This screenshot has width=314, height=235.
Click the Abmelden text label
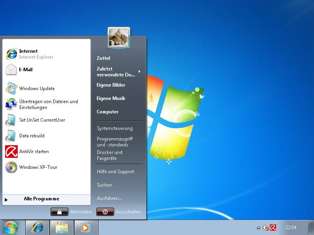coord(81,212)
